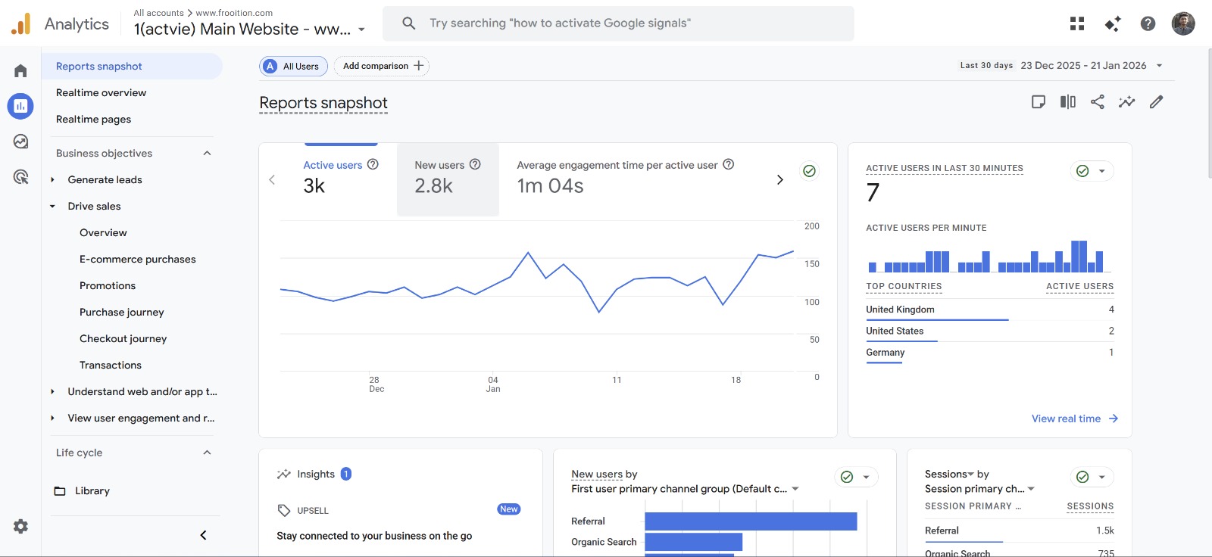The width and height of the screenshot is (1212, 557).
Task: Open the Insights sparkline icon in header
Action: click(1126, 102)
